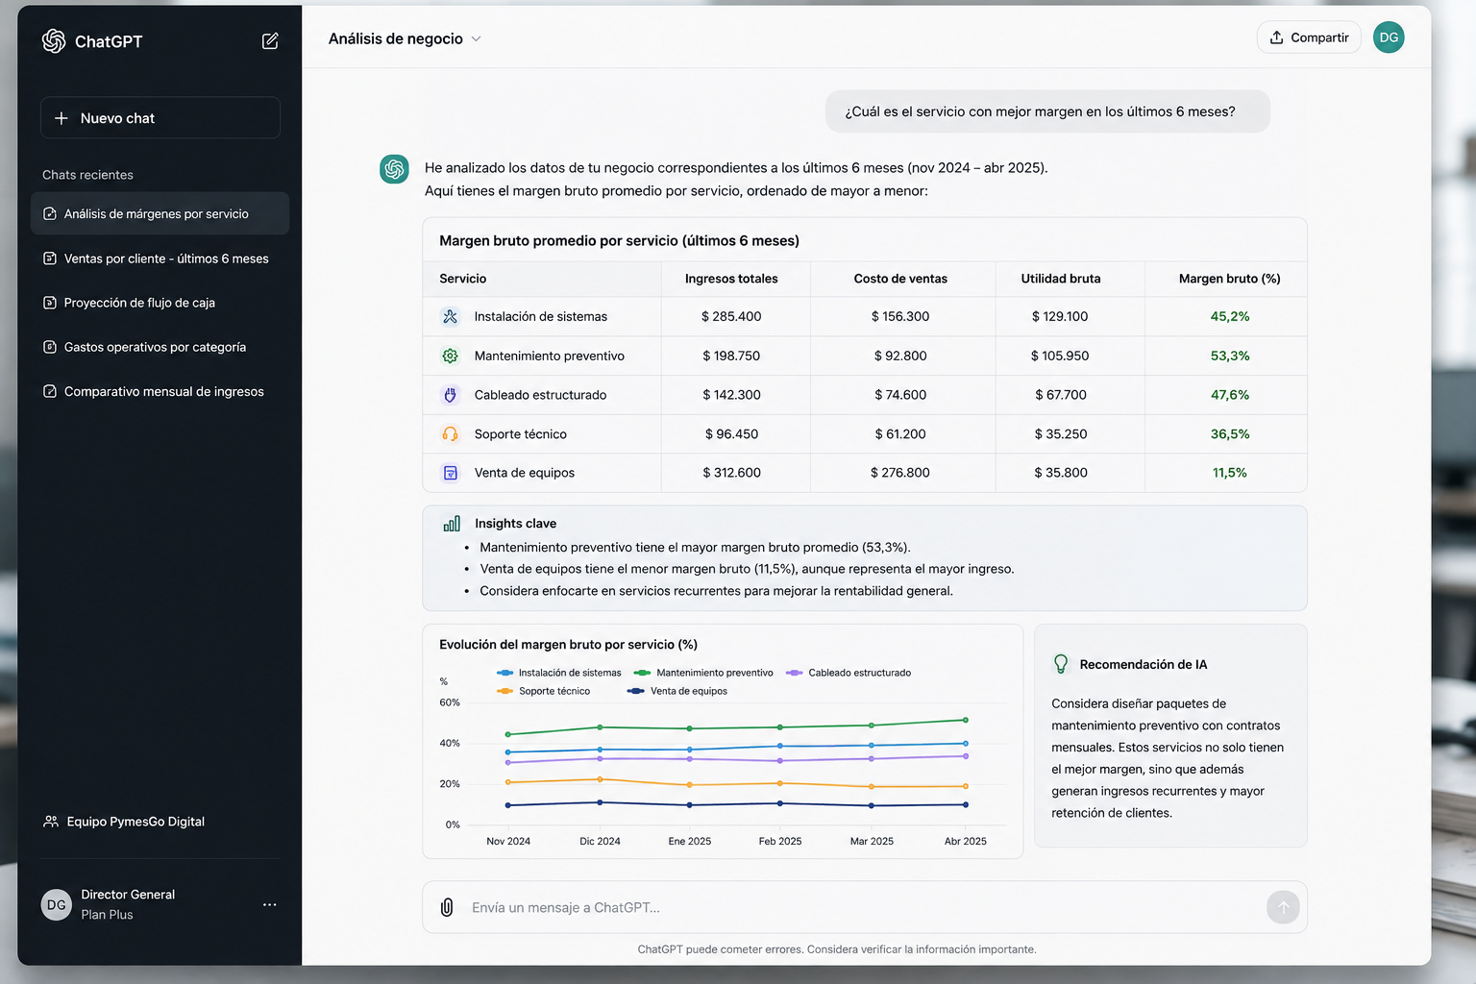Toggle Mantenimiento preventivo legend series
The image size is (1476, 984).
703,673
